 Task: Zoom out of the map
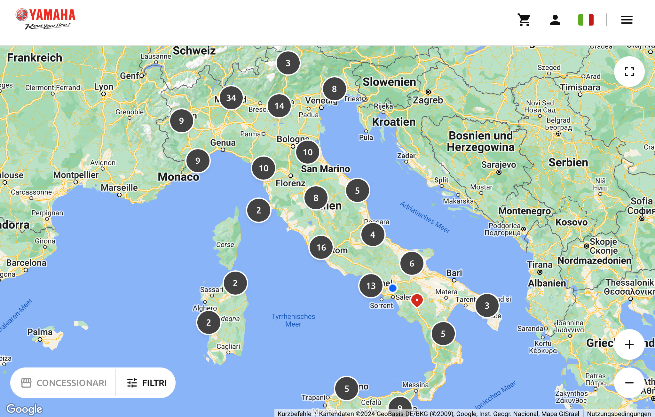(629, 382)
